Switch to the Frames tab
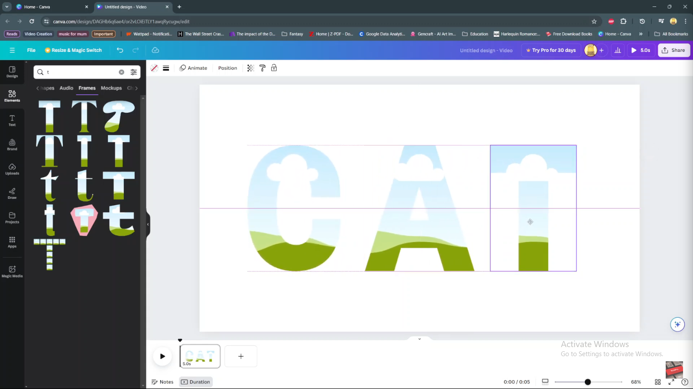This screenshot has width=693, height=389. [x=87, y=88]
